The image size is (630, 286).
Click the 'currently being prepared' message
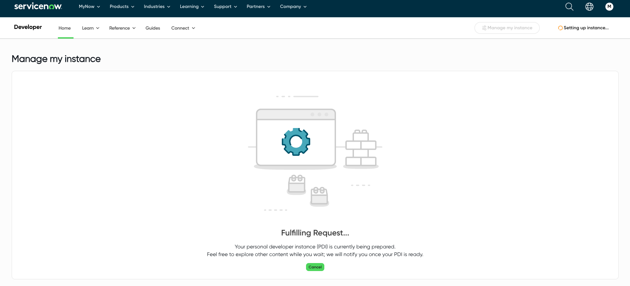315,247
